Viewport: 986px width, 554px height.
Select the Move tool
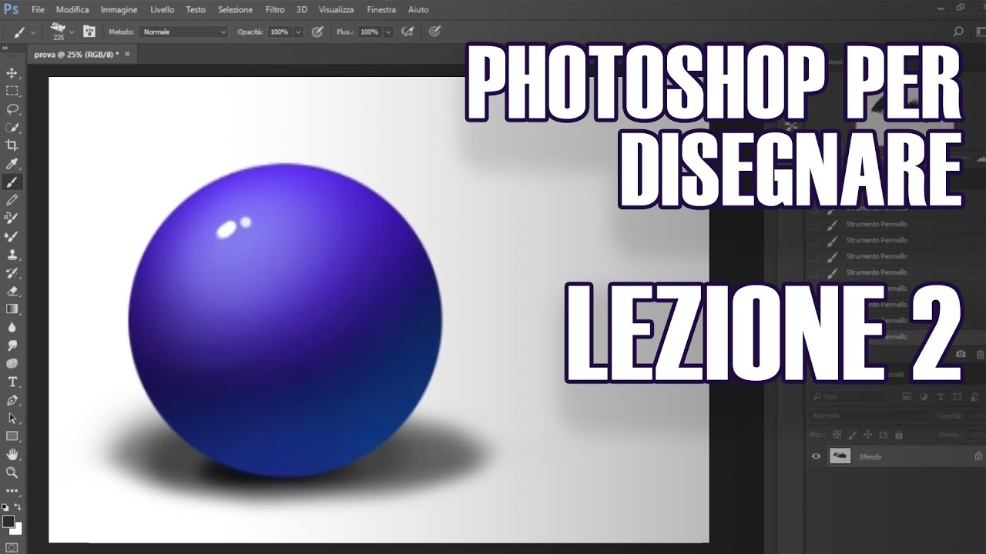12,73
